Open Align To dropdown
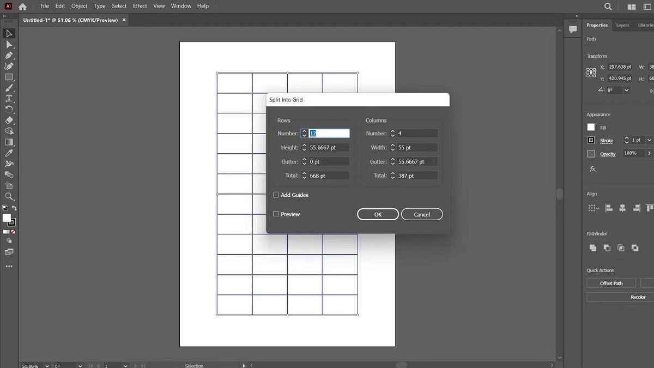 [x=594, y=208]
